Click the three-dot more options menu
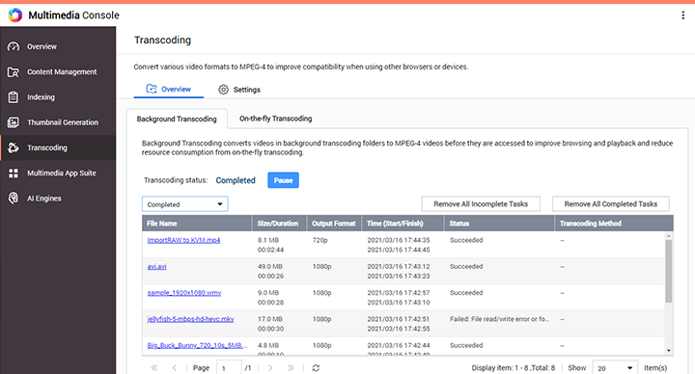Image resolution: width=695 pixels, height=374 pixels. 682,15
